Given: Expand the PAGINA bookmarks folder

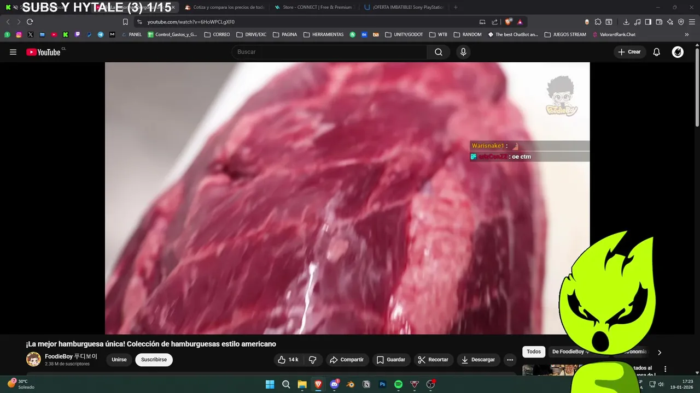Looking at the screenshot, I should pos(285,34).
